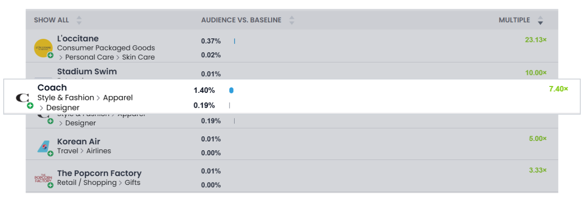Screen dimensions: 584x202
Task: Sort by the Audience vs. Baseline arrows
Action: (x=292, y=20)
